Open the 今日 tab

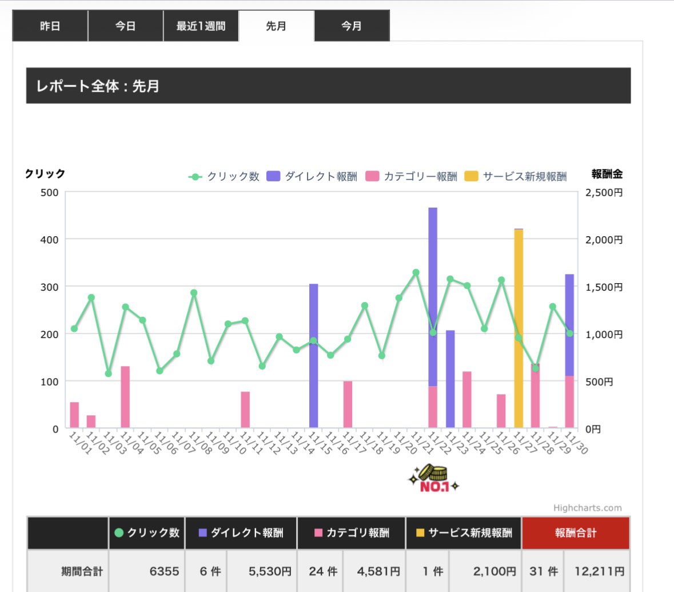126,26
